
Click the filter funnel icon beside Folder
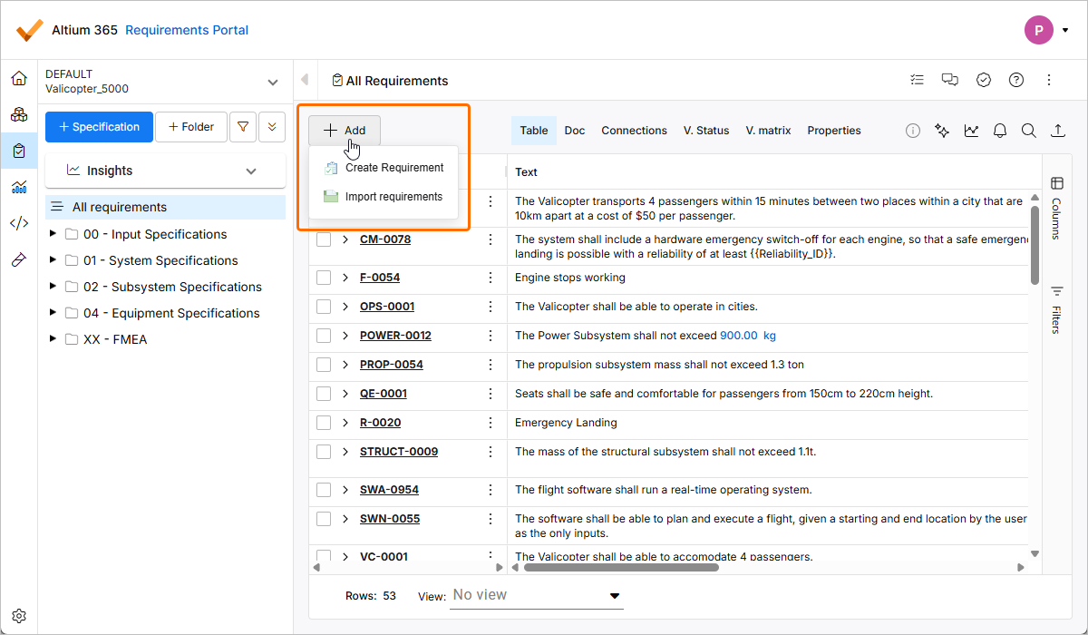pyautogui.click(x=242, y=127)
